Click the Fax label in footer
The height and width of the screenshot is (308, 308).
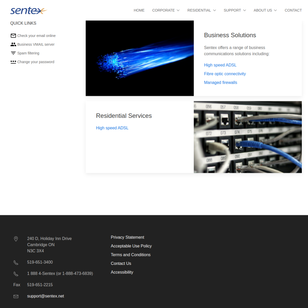click(17, 285)
